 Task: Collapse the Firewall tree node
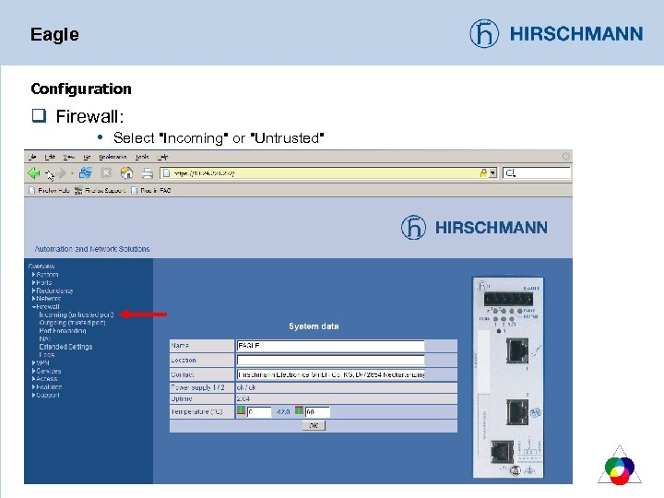tap(46, 306)
